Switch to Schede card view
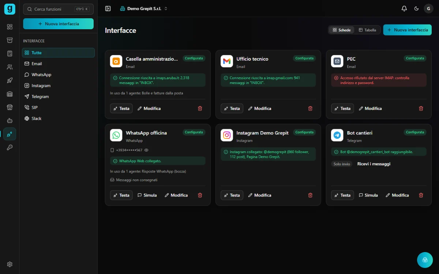 [x=342, y=30]
